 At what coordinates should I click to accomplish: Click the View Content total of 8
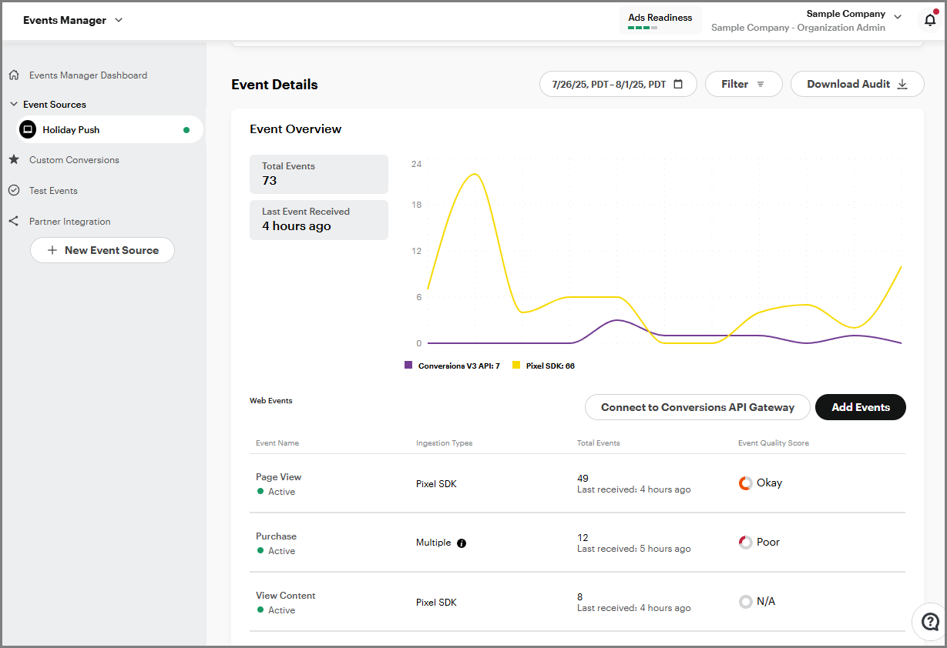coord(579,597)
